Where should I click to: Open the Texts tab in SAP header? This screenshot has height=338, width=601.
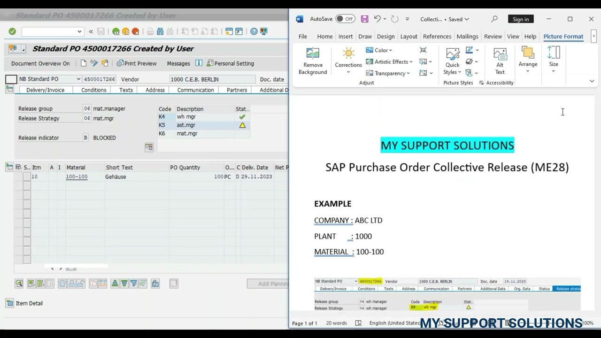126,90
